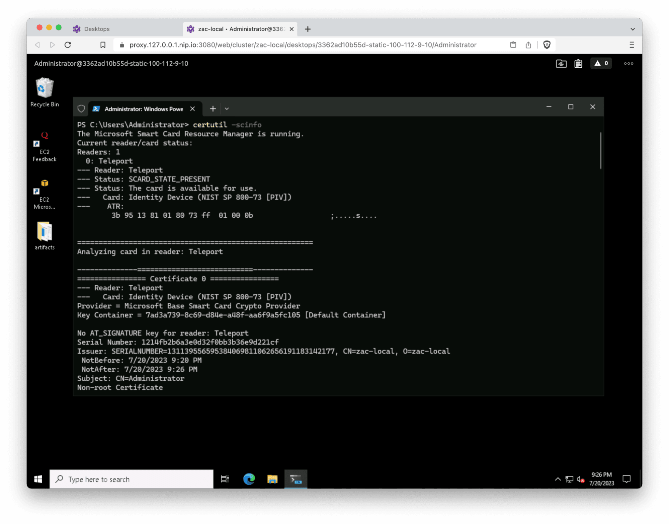Open File Explorer from taskbar

pos(272,479)
